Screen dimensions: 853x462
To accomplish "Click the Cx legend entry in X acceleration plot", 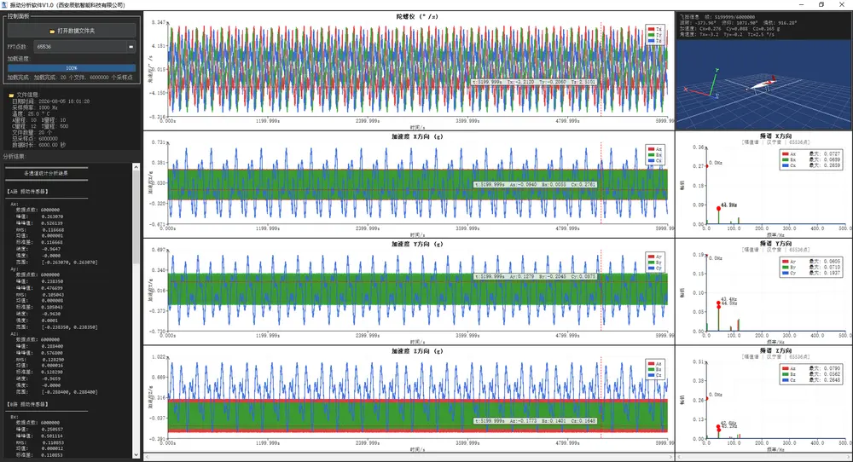I will pyautogui.click(x=655, y=161).
